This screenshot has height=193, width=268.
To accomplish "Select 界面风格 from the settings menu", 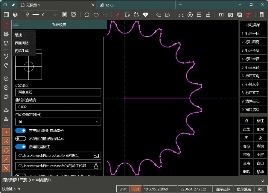I will tap(22, 43).
